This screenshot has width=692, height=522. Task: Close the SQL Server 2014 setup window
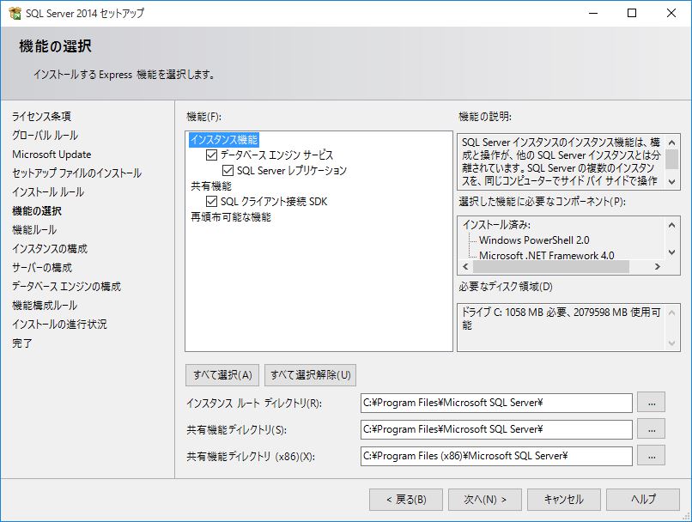tap(671, 13)
